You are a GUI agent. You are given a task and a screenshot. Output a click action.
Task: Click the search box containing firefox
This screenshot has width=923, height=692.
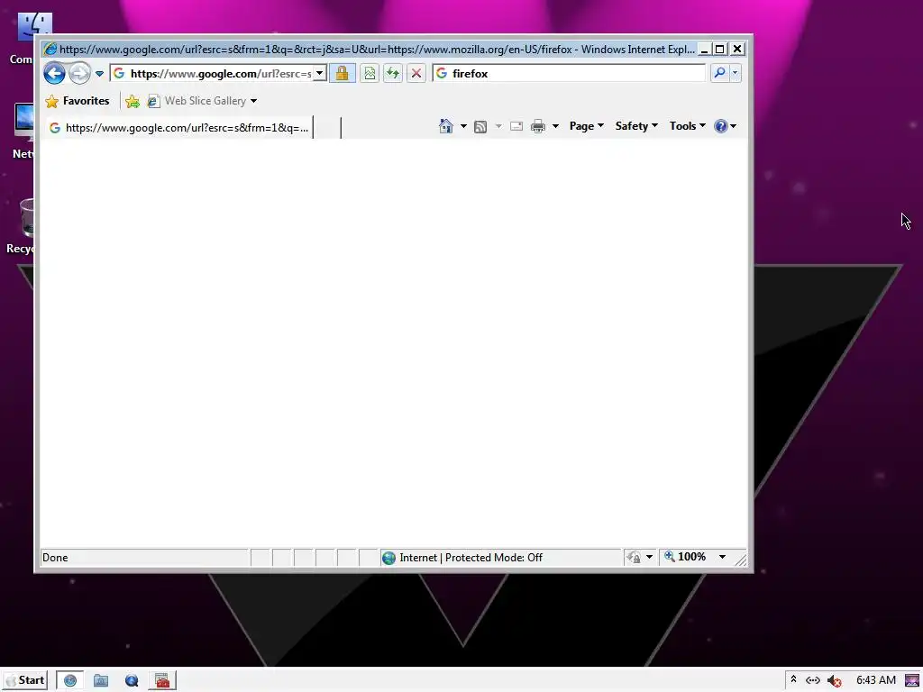[569, 74]
